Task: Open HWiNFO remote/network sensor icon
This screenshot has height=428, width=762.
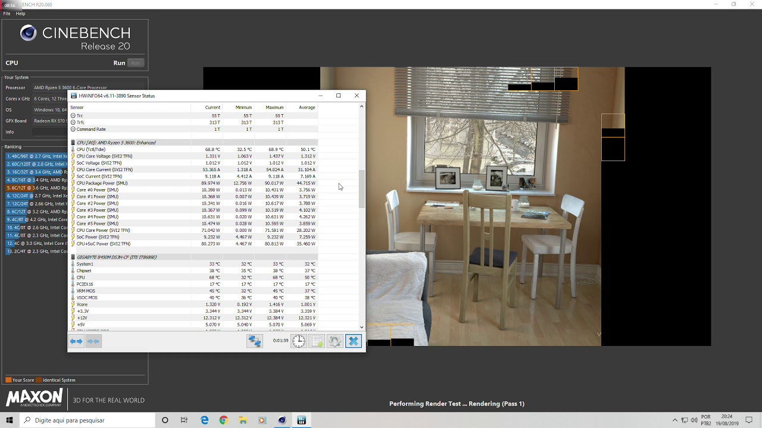Action: tap(255, 341)
